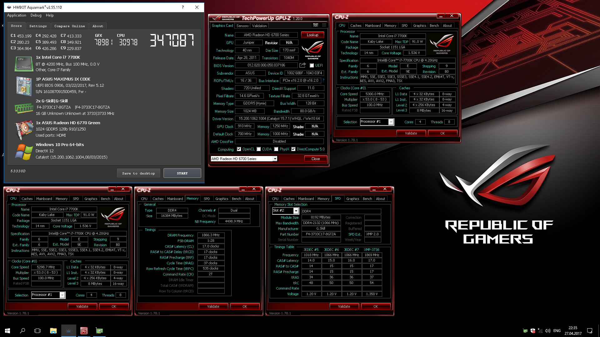Click OK in the SPD CPU-Z window
This screenshot has height=337, width=600.
(376, 306)
